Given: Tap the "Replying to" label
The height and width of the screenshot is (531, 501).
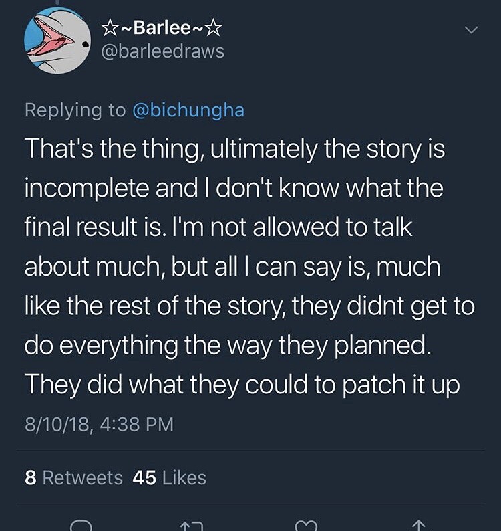Looking at the screenshot, I should [x=75, y=110].
